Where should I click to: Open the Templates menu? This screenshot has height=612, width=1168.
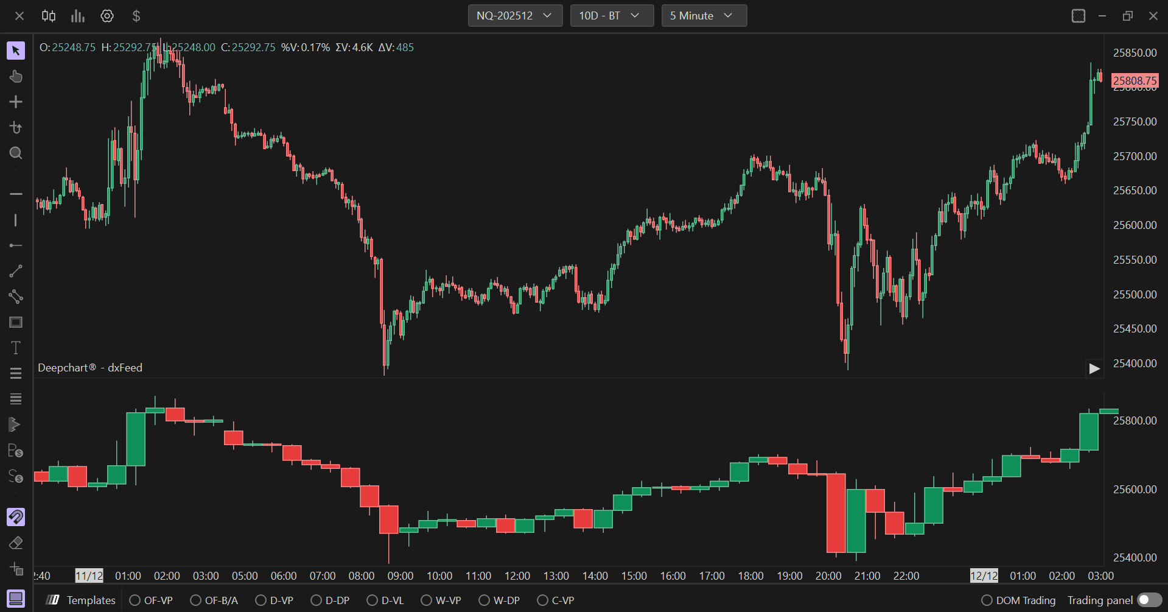coord(81,600)
